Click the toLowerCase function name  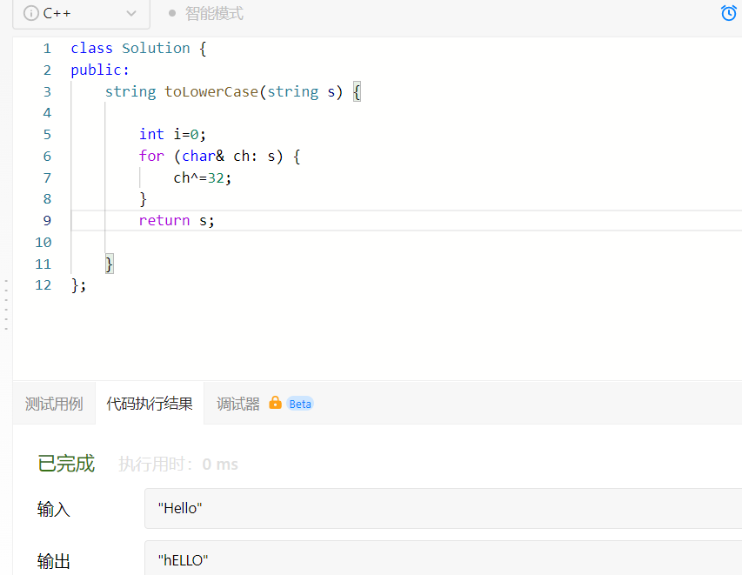tap(211, 92)
